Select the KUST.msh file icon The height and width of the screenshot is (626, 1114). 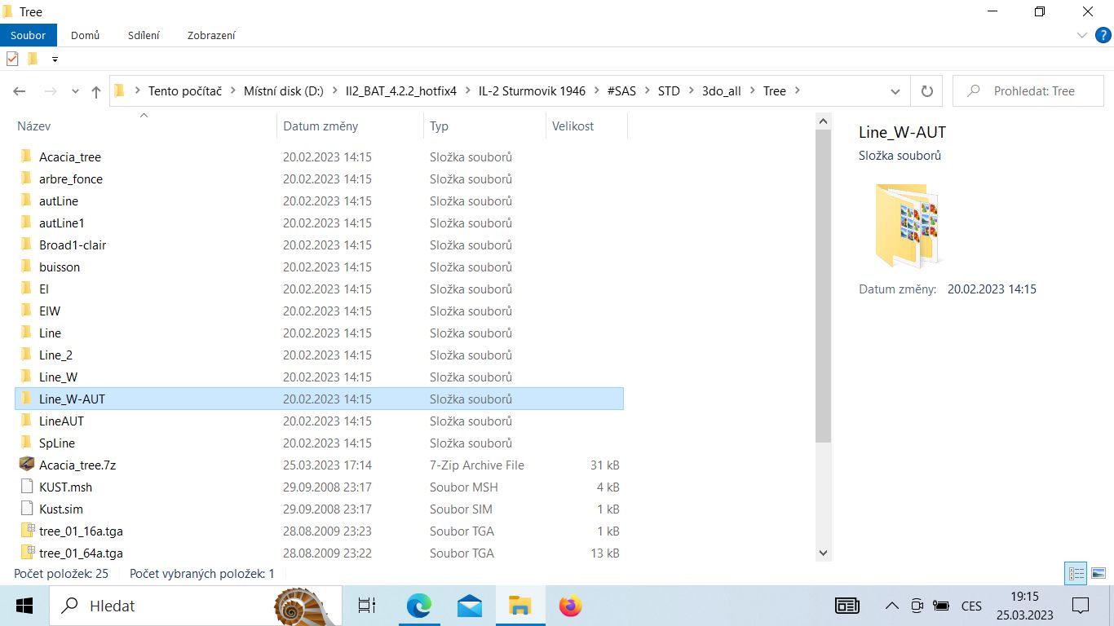(26, 487)
